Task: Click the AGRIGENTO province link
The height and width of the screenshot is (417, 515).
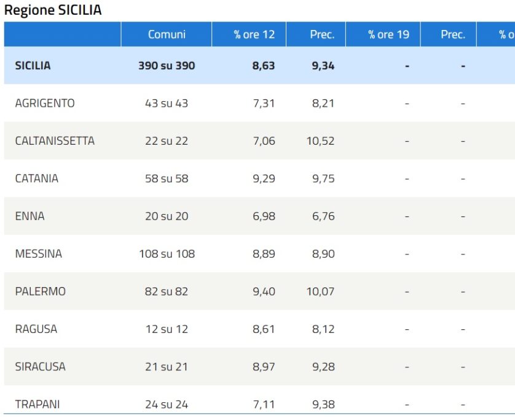Action: (45, 103)
